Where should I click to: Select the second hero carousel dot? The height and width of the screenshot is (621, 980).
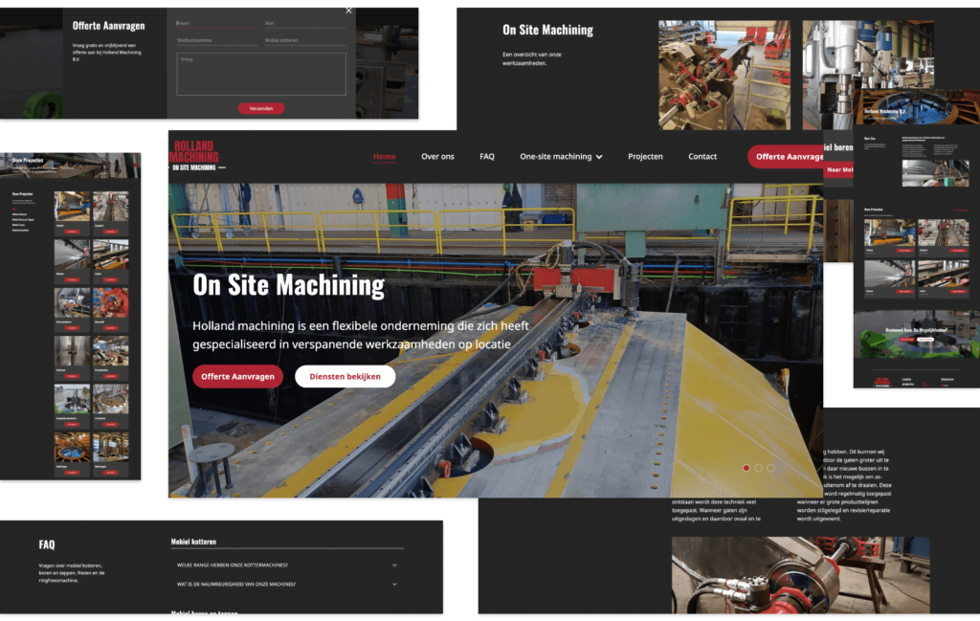tap(758, 469)
